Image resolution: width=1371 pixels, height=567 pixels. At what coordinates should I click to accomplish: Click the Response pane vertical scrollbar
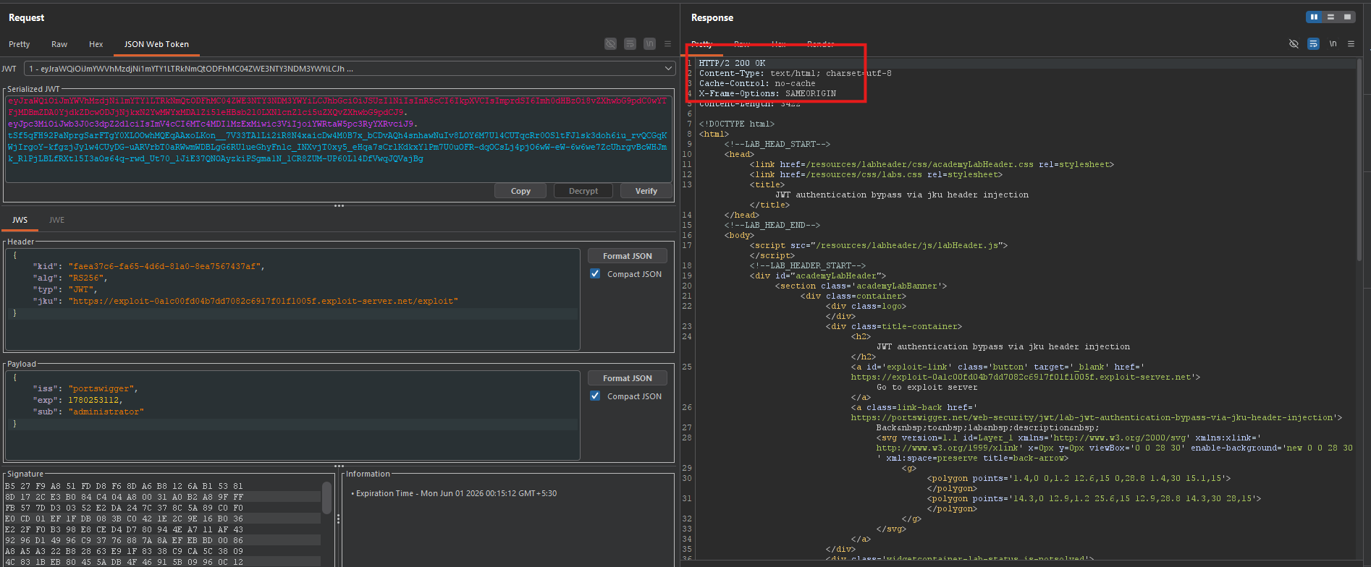point(1360,159)
